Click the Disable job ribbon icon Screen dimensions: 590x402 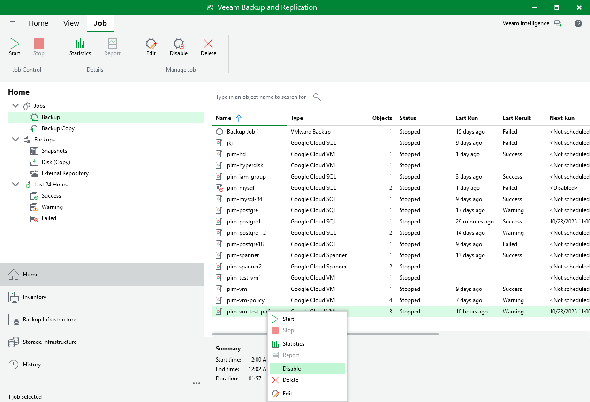coord(179,44)
